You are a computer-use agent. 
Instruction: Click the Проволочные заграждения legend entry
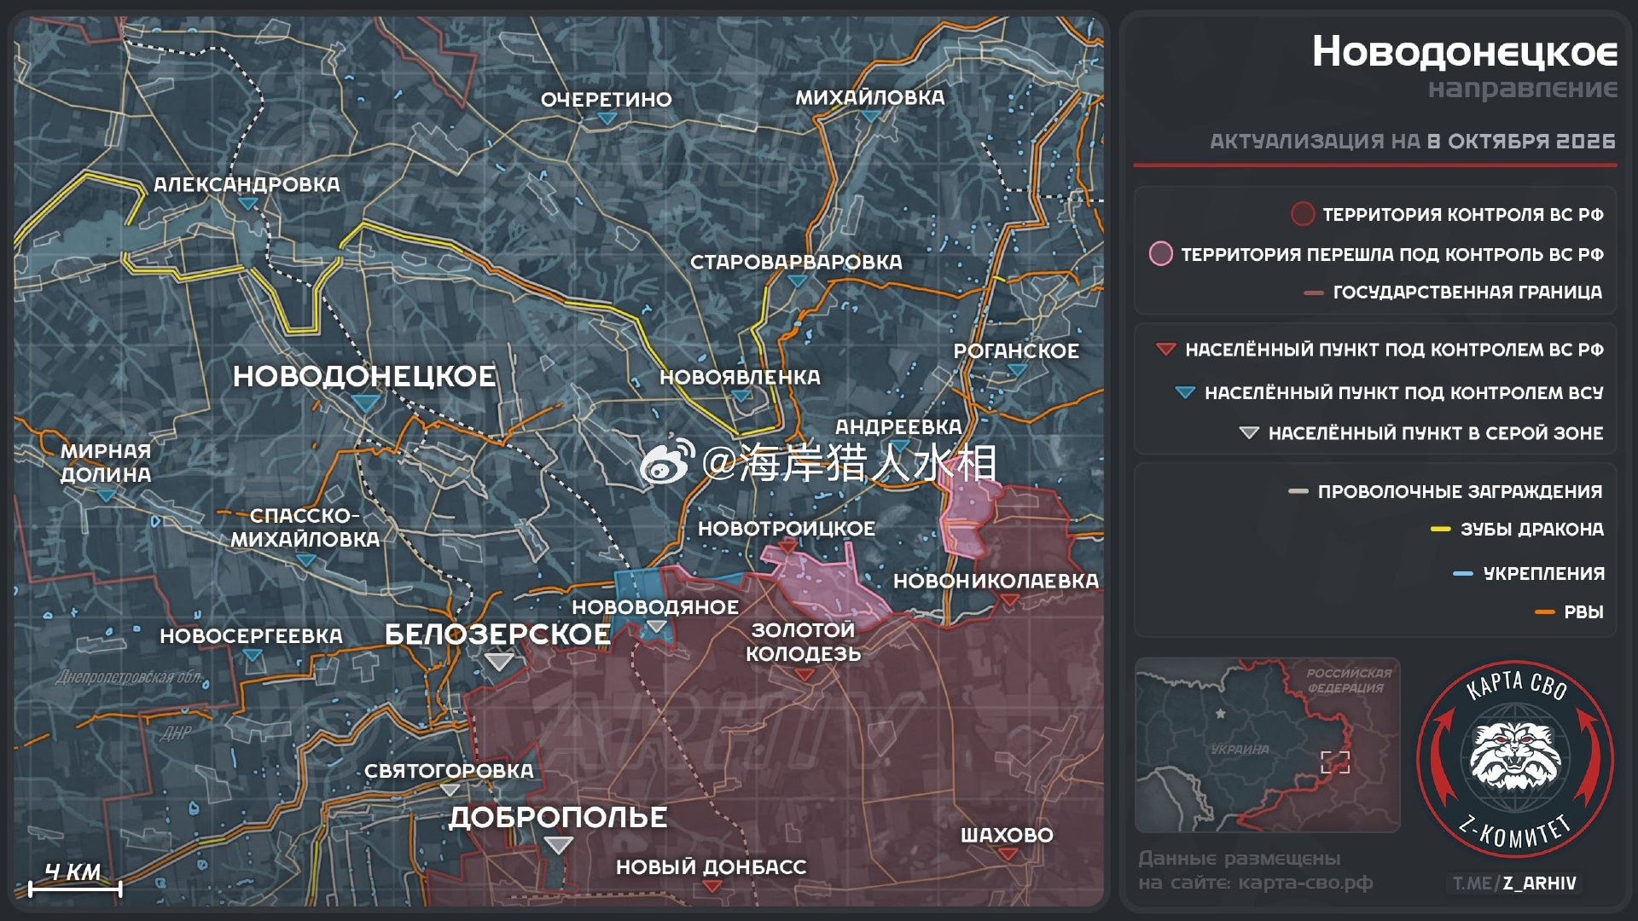coord(1446,492)
